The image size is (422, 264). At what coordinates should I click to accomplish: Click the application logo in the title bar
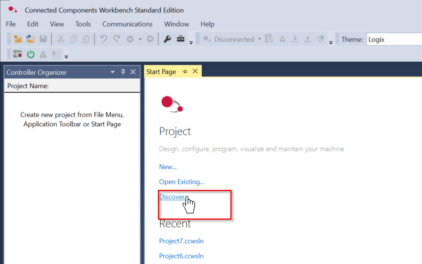(12, 10)
